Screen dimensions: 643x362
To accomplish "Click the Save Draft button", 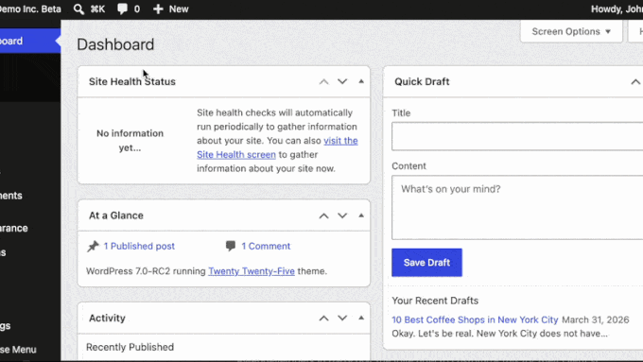I will [x=426, y=263].
